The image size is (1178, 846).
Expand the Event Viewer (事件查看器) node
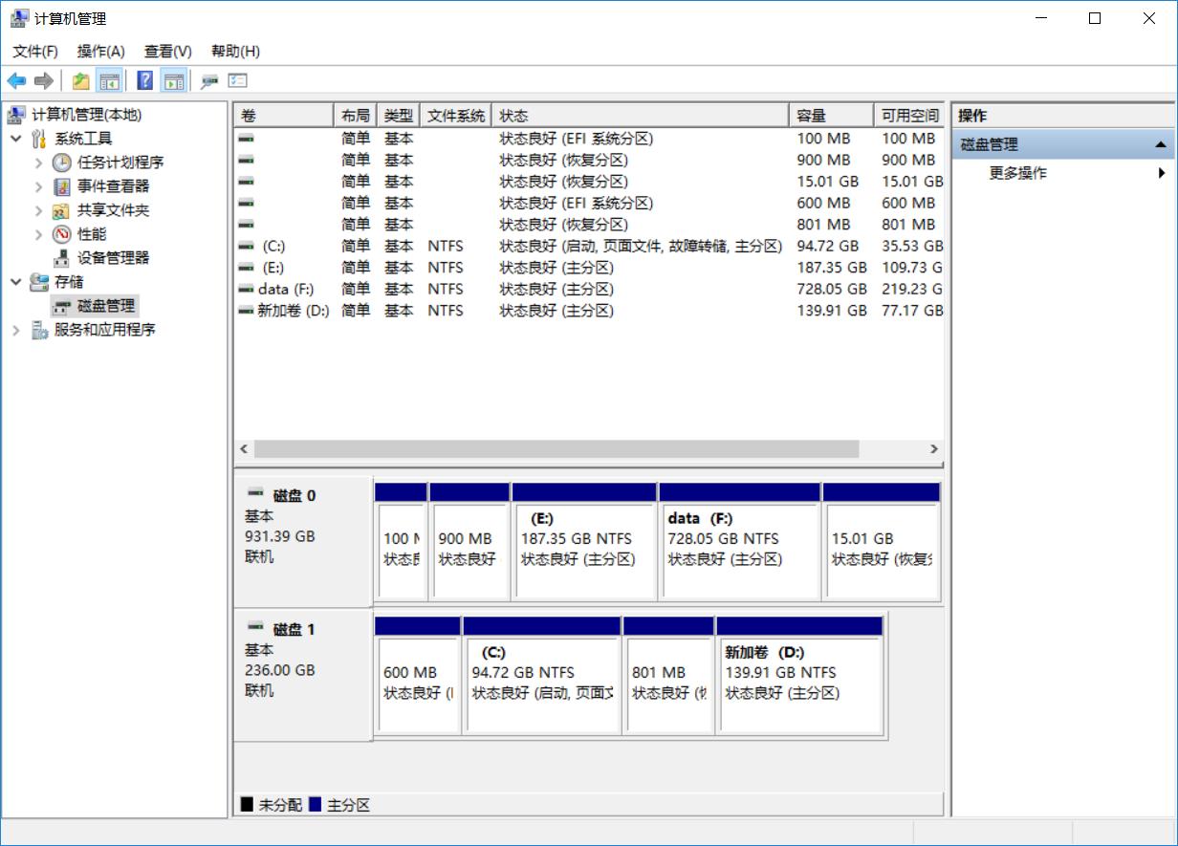(39, 186)
